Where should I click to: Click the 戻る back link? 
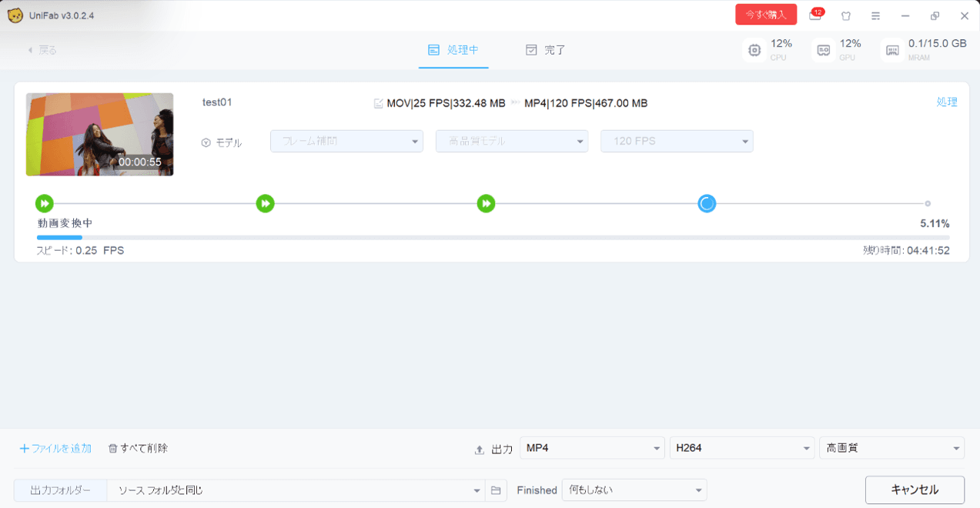(x=48, y=50)
